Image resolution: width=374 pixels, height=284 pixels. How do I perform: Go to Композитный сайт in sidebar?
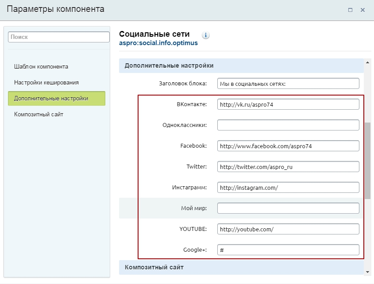[39, 114]
